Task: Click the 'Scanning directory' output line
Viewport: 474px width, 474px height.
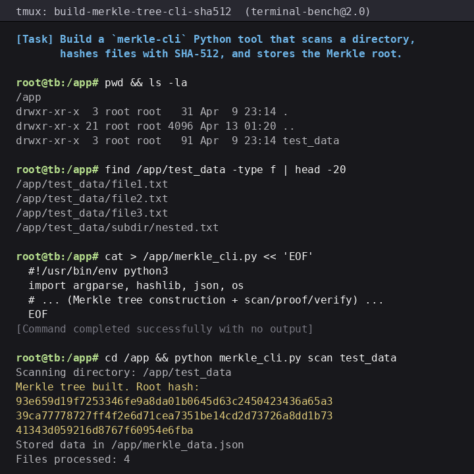Action: tap(124, 373)
